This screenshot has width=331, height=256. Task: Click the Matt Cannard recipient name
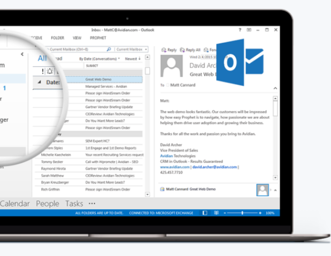[x=183, y=85]
